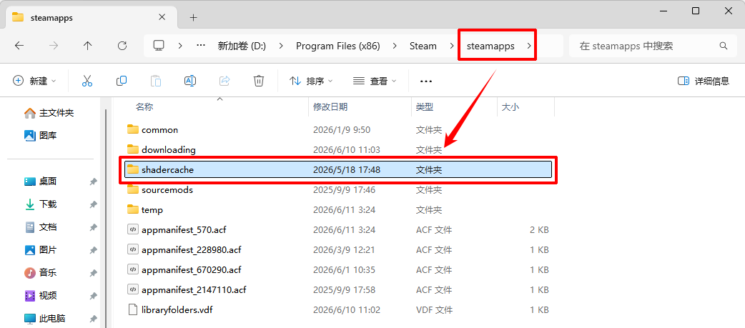Go back using the back arrow
745x328 pixels.
(x=19, y=46)
